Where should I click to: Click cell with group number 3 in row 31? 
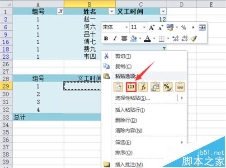click(38, 102)
